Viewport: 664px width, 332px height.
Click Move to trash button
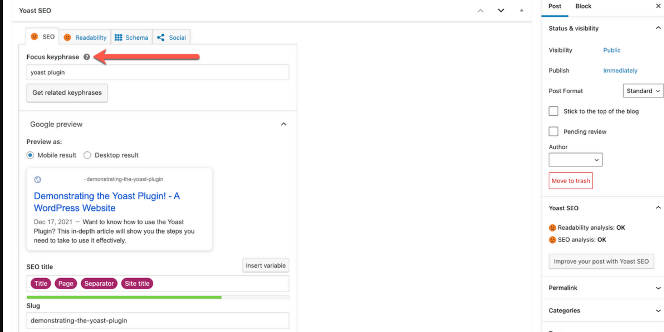click(x=571, y=181)
